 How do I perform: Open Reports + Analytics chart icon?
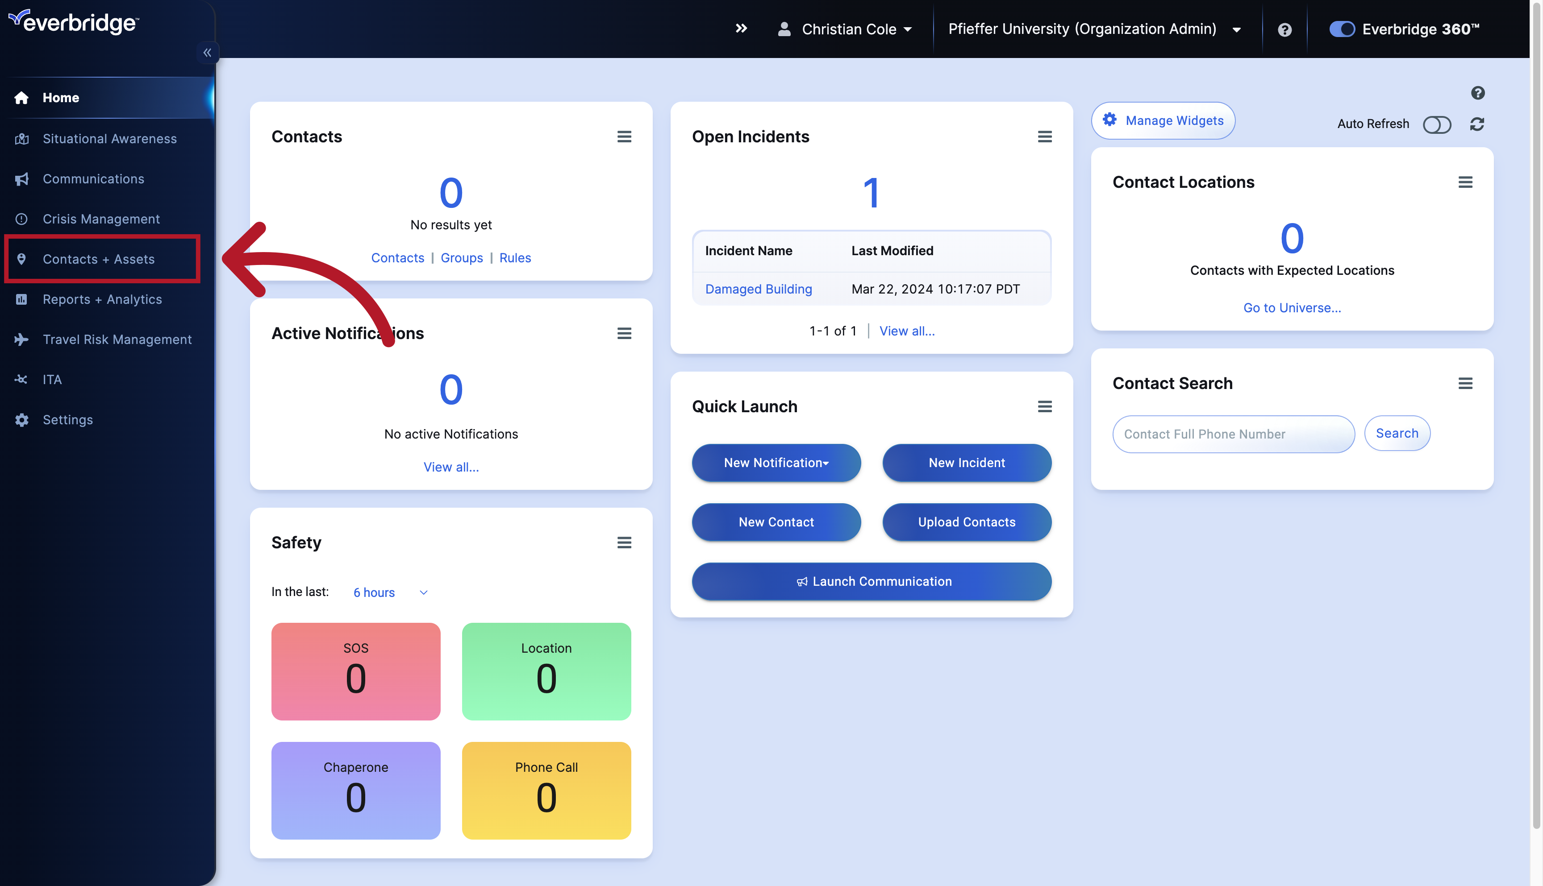click(x=22, y=299)
